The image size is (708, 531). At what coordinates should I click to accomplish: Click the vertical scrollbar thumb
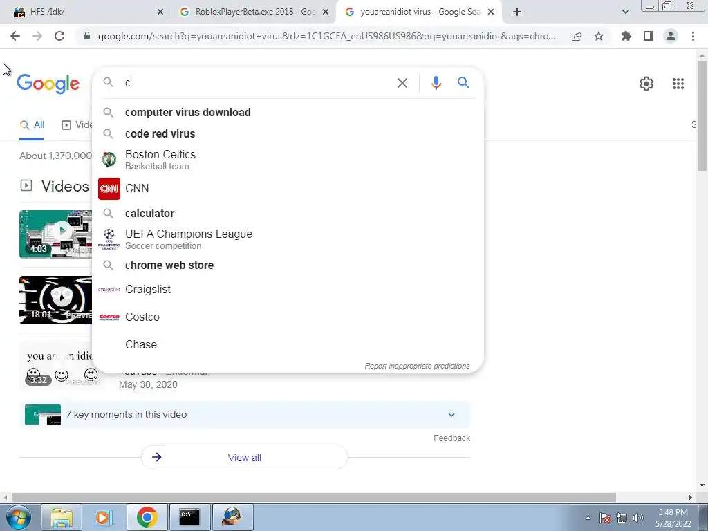702,115
